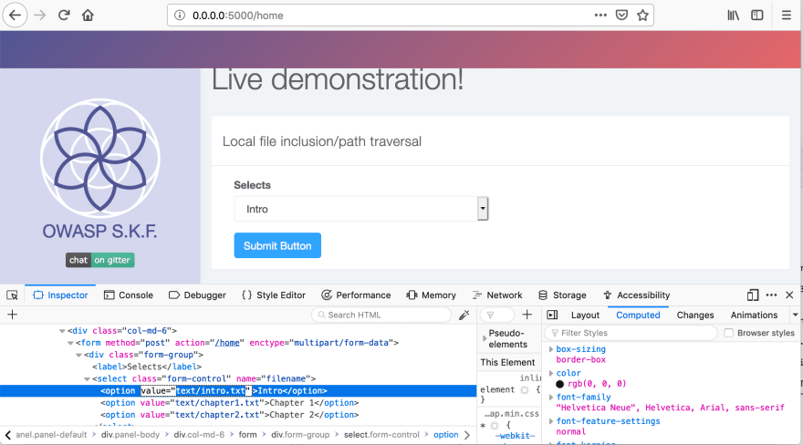Viewport: 803px width, 445px height.
Task: Collapse the select form-control node
Action: tap(87, 379)
